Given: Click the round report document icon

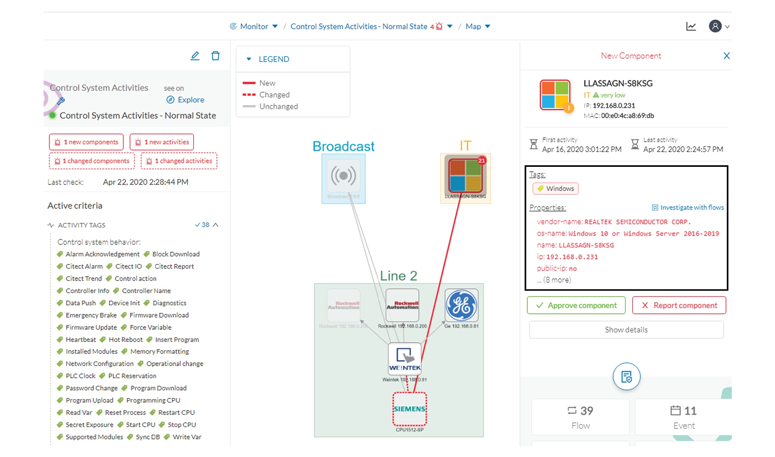Looking at the screenshot, I should 627,377.
